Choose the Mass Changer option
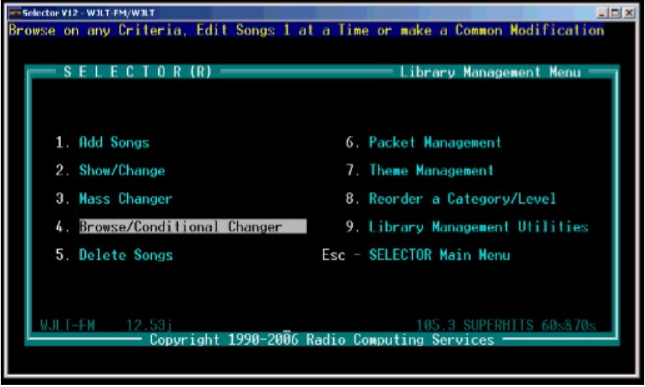This screenshot has height=387, width=645. click(x=125, y=199)
